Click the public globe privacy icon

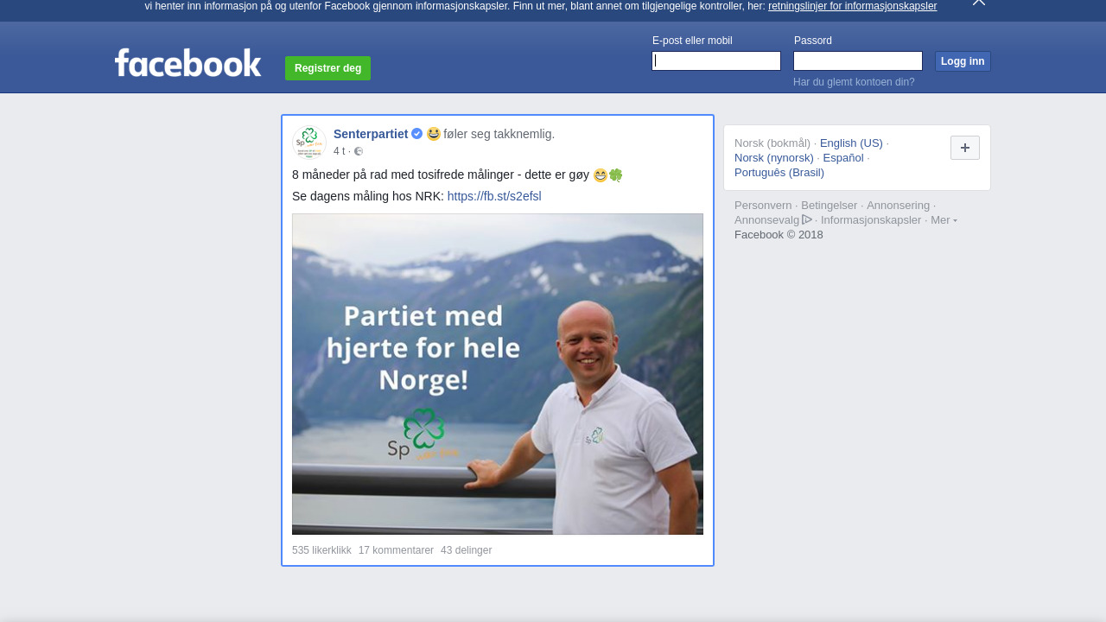click(x=359, y=151)
